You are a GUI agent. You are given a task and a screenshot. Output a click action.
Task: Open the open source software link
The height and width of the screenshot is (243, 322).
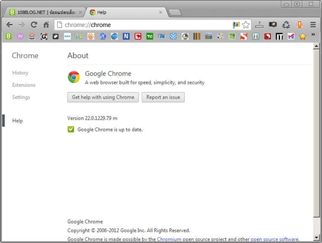(274, 239)
